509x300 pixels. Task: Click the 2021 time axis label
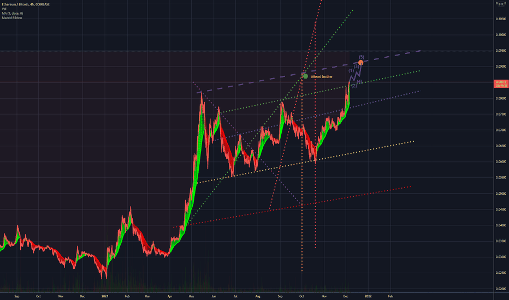[104, 296]
